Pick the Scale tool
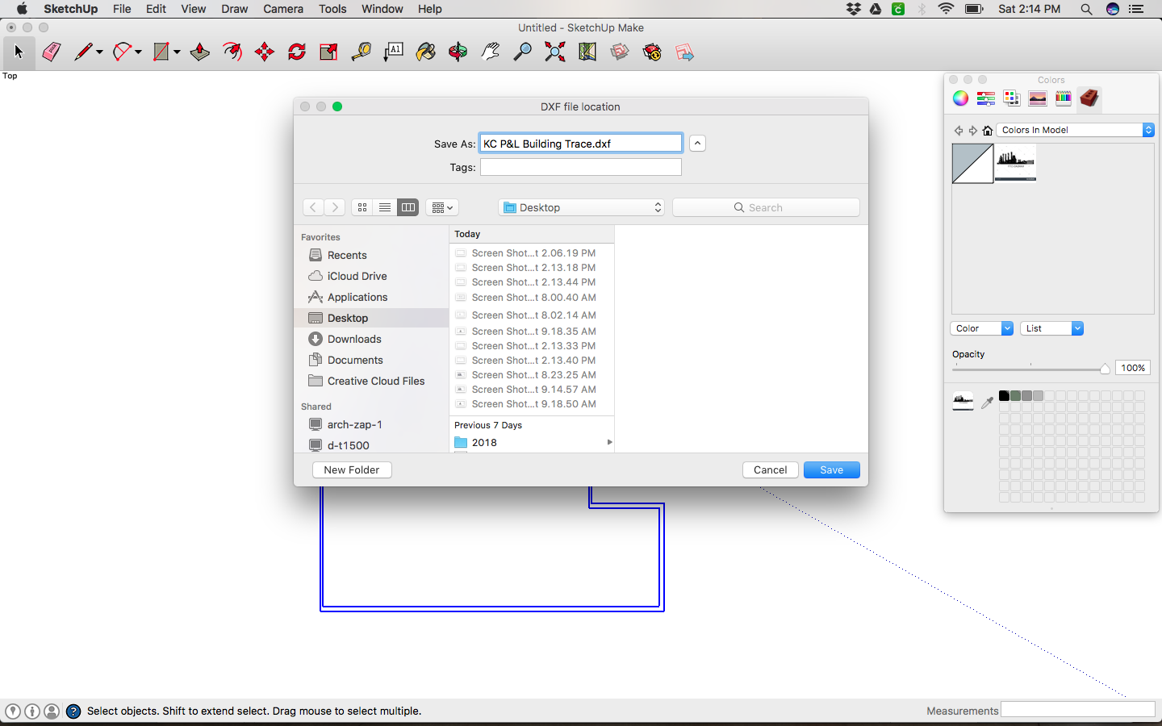 coord(328,52)
